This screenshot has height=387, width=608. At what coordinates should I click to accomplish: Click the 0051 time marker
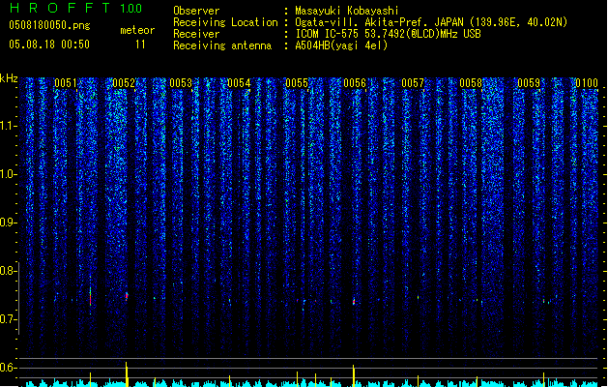(66, 83)
